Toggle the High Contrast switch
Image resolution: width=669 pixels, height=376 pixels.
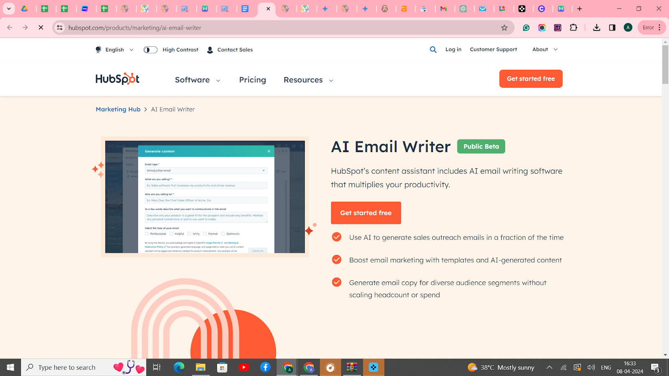pos(151,50)
